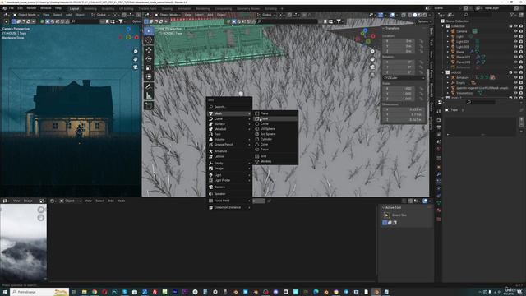Screen dimensions: 526x296
Task: Select the Add Cube tool in the toolbar
Action: coord(149,105)
